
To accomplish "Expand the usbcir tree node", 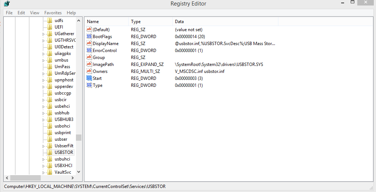I will (x=43, y=100).
